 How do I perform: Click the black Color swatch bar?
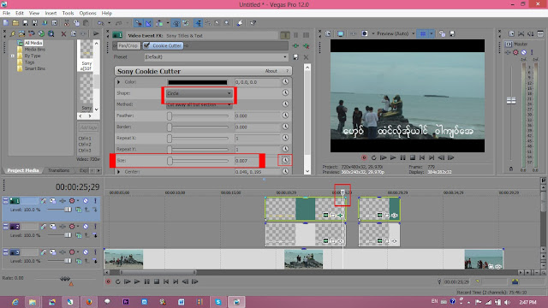pos(198,82)
